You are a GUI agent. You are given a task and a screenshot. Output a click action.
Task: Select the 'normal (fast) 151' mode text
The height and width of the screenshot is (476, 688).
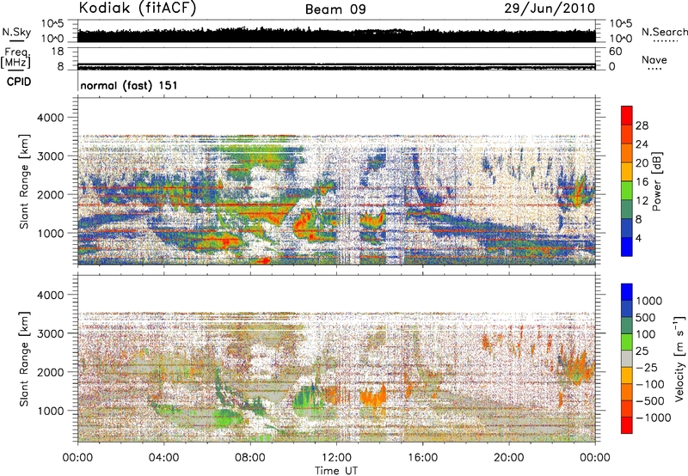click(x=129, y=85)
